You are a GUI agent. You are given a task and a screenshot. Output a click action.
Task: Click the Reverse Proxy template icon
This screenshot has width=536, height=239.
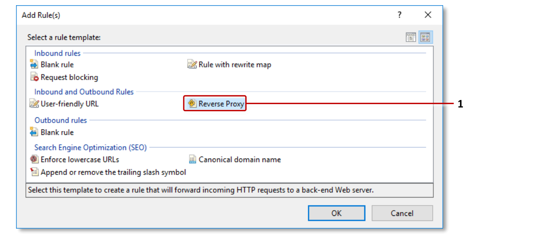point(192,104)
